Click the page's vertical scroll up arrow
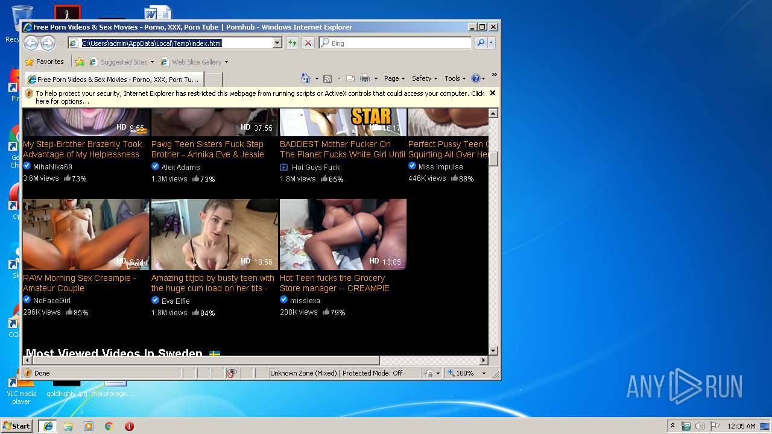This screenshot has width=772, height=434. click(x=493, y=113)
